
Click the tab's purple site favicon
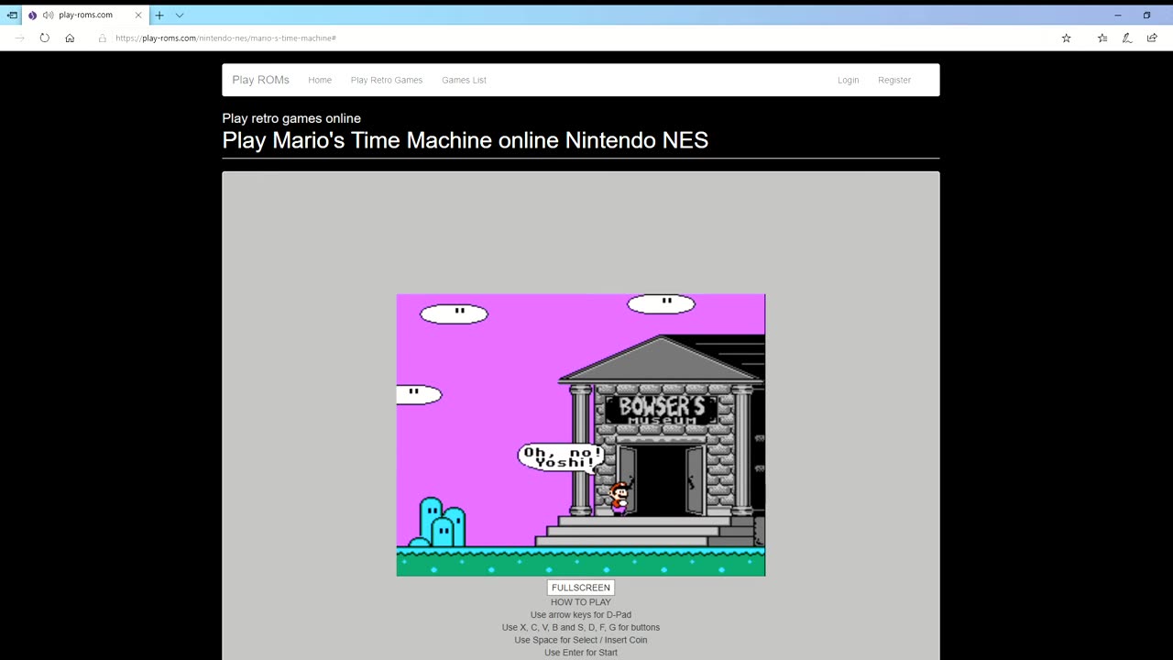(32, 16)
